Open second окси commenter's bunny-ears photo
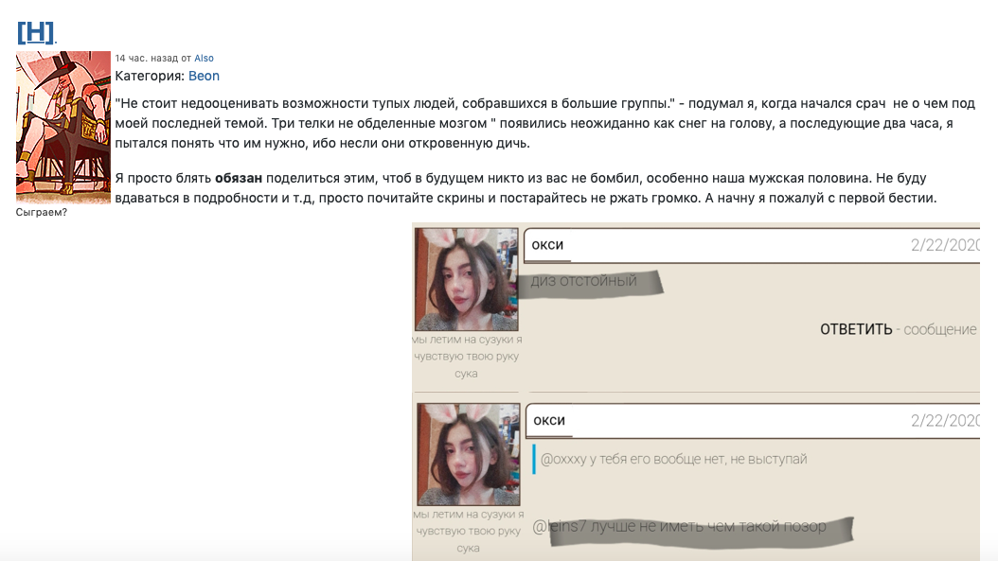This screenshot has width=998, height=561. (x=469, y=454)
